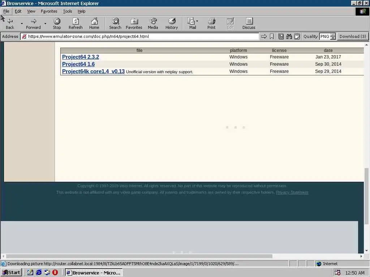The width and height of the screenshot is (370, 277).
Task: Launch Internet Explorer from Quick Launch
Action: [39, 273]
